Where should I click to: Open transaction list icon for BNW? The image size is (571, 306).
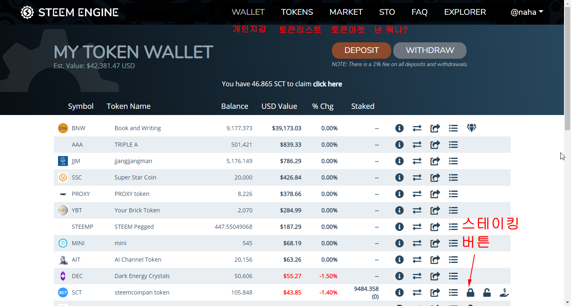(453, 128)
